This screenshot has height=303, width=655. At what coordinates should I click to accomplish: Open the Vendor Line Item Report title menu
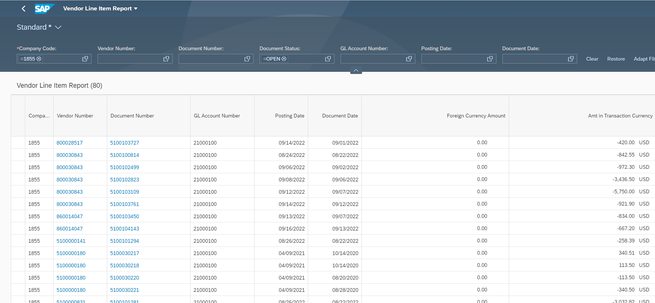coord(100,9)
